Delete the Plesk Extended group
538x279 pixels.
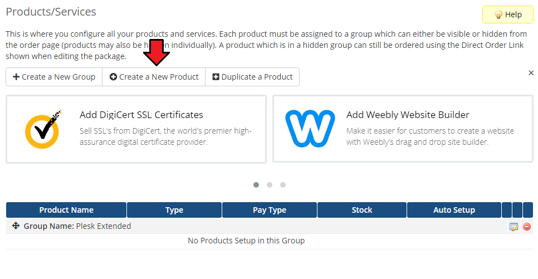tap(527, 227)
